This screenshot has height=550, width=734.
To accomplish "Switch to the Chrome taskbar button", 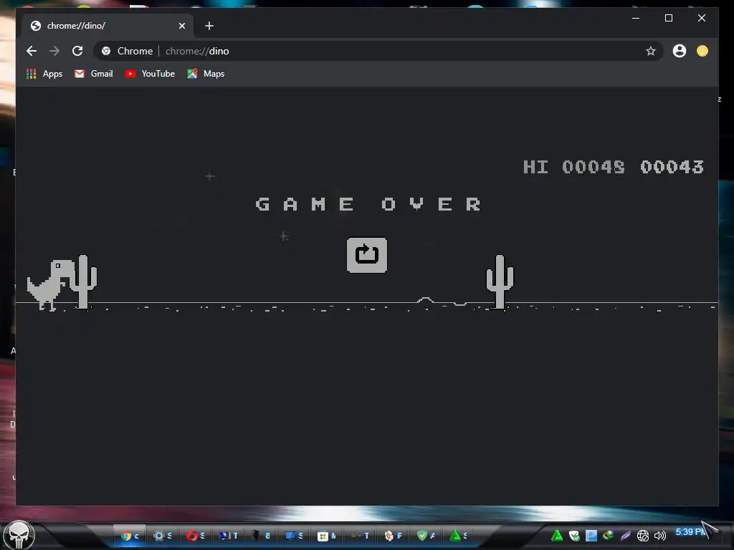I will (130, 536).
